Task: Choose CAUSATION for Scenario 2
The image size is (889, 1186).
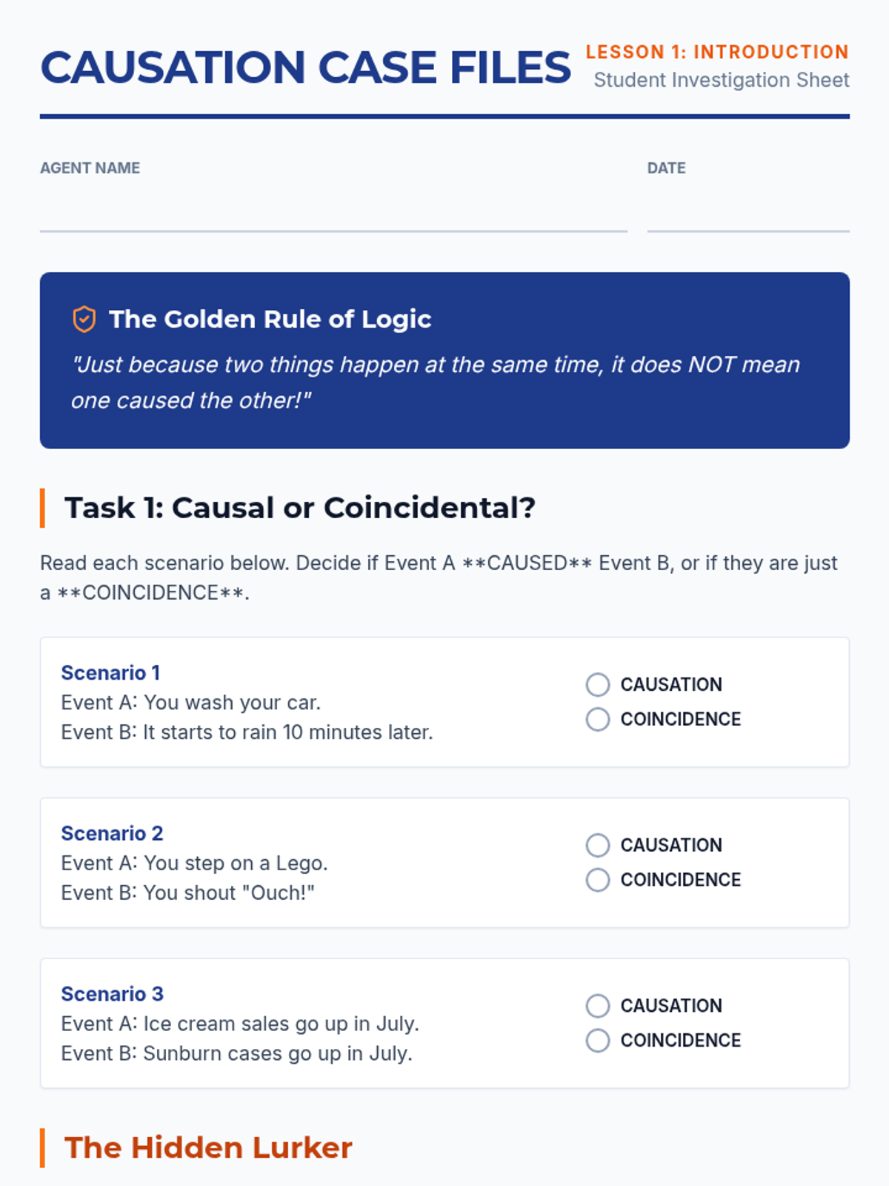Action: 598,845
